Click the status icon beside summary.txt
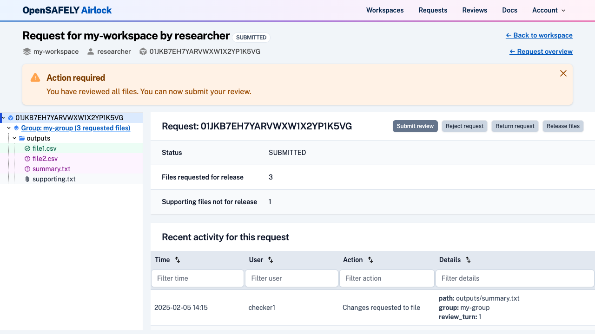 [27, 169]
